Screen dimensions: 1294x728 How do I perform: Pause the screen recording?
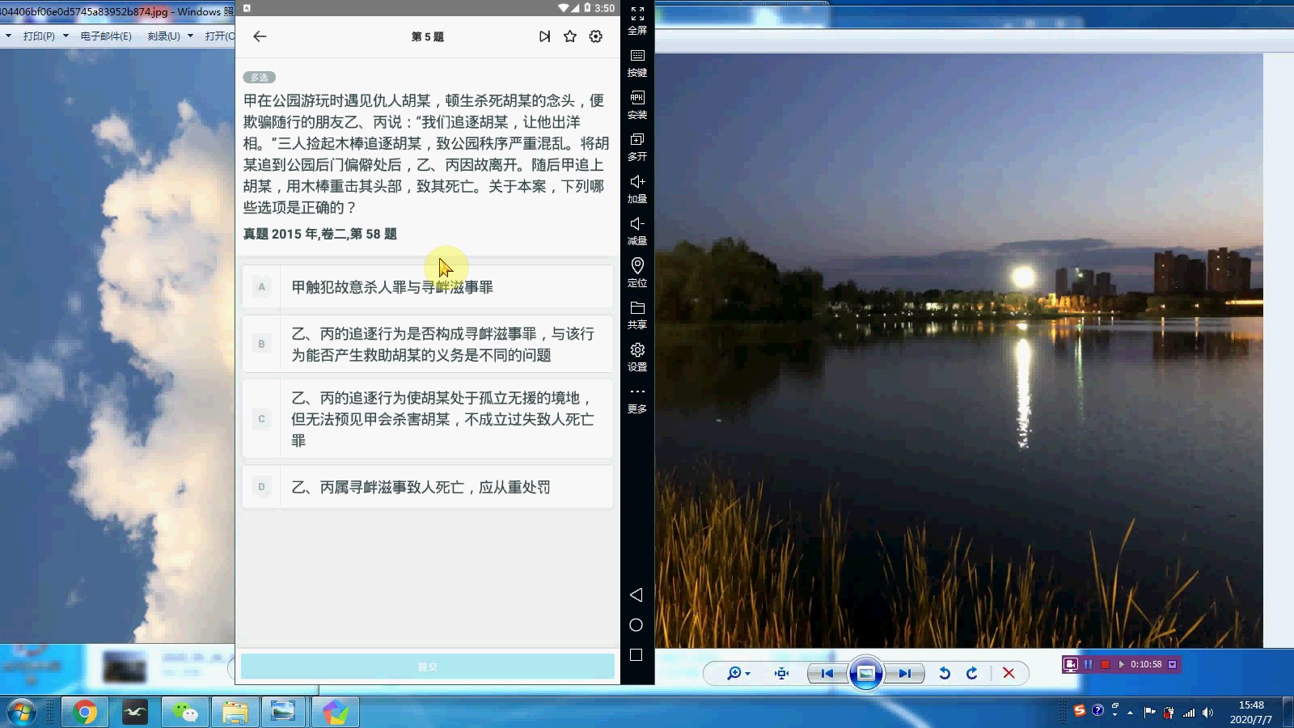click(1089, 664)
